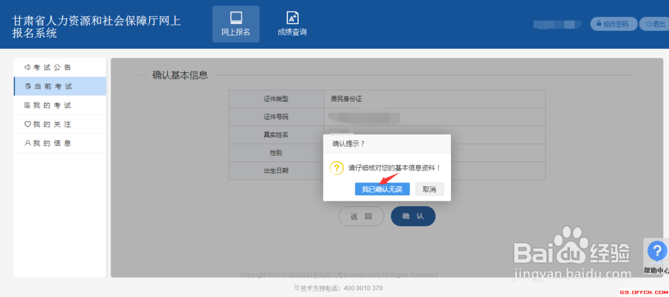Image resolution: width=669 pixels, height=297 pixels.
Task: Click the 居民身份证 table value
Action: (346, 99)
